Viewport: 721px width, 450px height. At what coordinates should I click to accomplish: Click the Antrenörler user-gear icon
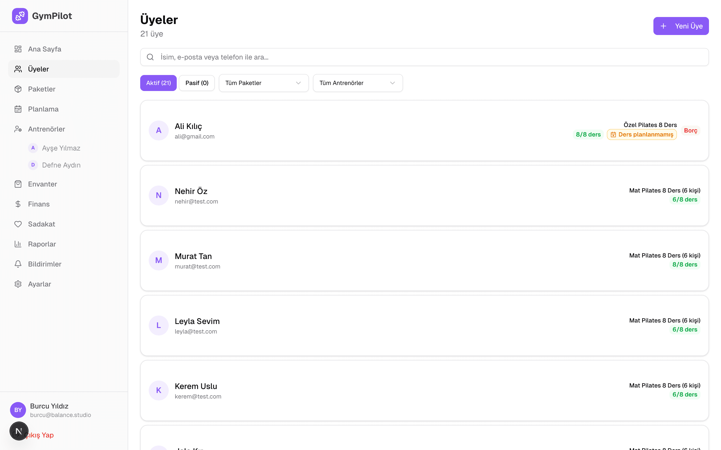(18, 129)
